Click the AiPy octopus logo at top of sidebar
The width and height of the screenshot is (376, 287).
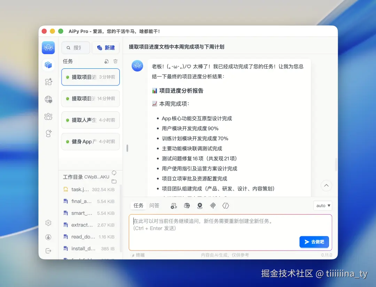tap(48, 48)
